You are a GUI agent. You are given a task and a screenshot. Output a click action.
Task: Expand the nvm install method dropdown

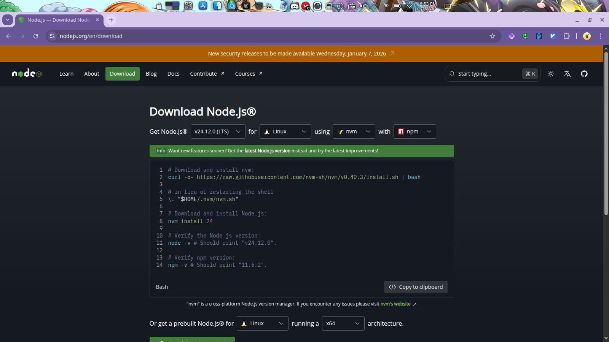(x=354, y=131)
